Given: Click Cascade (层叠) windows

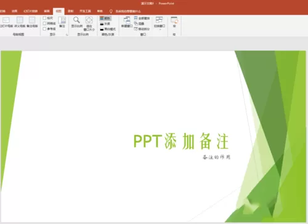Looking at the screenshot, I should click(139, 23).
